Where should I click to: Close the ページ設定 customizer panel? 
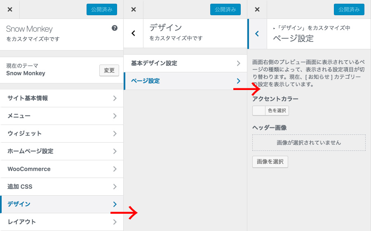257,9
